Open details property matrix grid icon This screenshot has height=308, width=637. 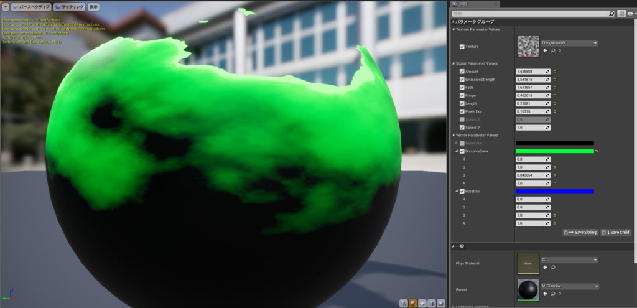point(621,14)
